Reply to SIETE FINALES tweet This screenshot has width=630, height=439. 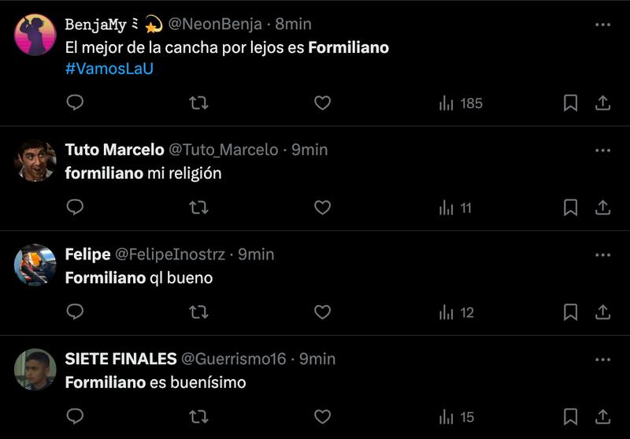[x=75, y=417]
